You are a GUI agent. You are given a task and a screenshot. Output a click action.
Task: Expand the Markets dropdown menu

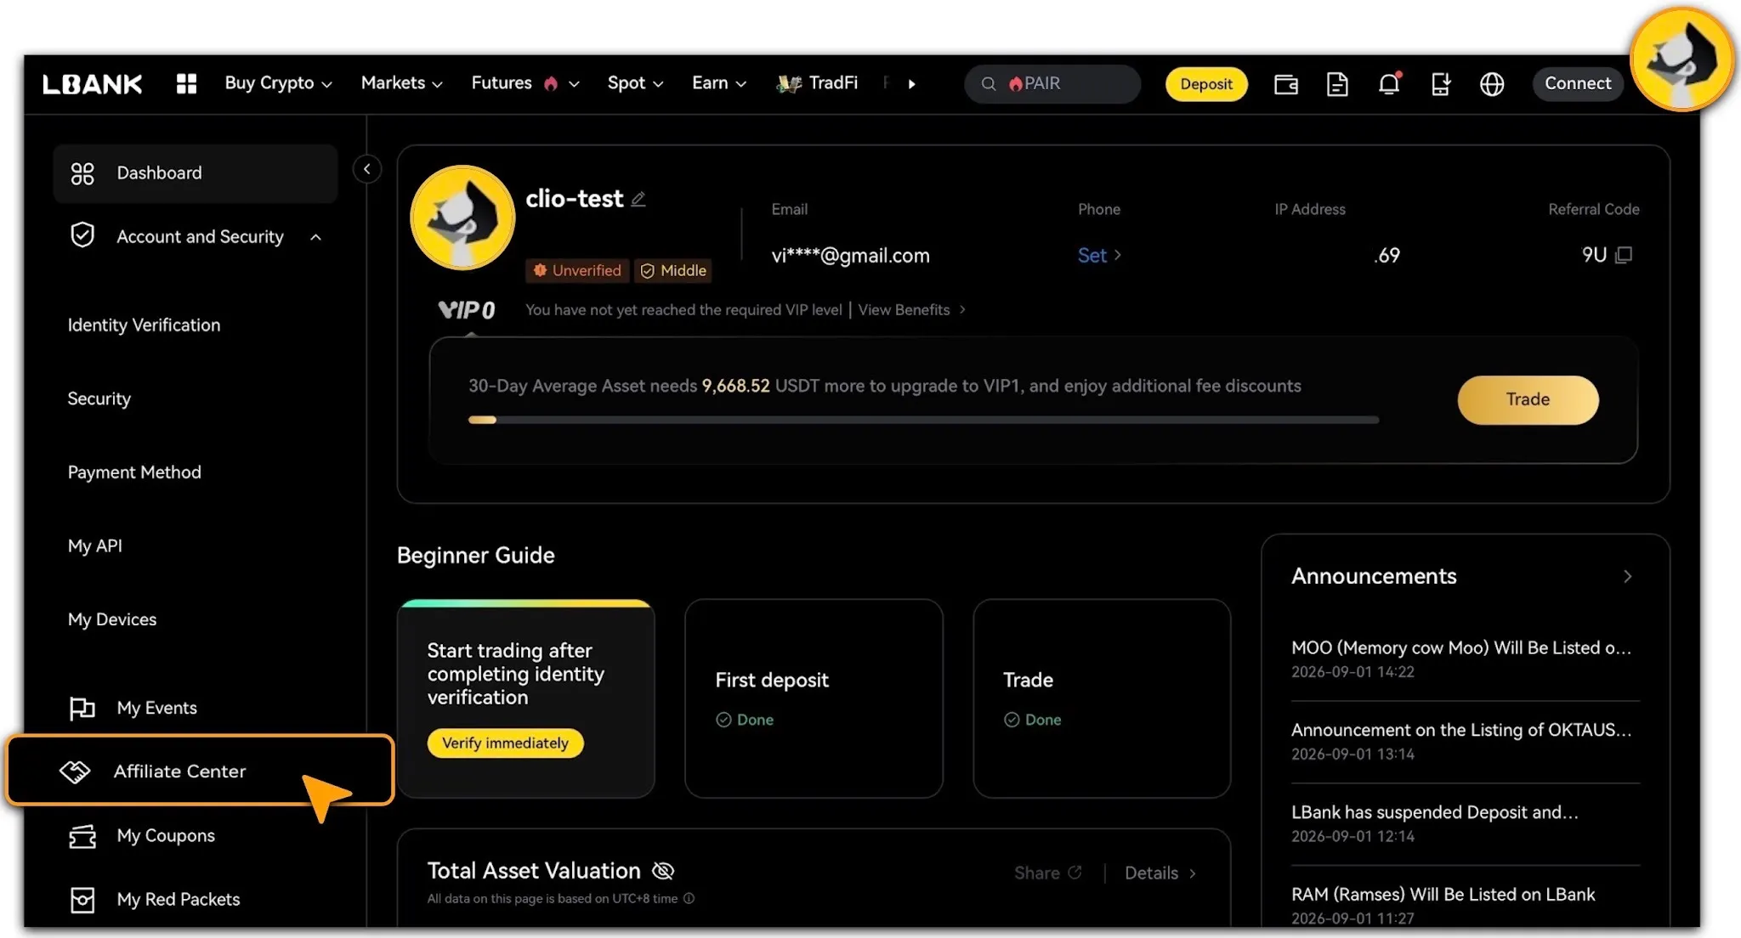pos(401,83)
